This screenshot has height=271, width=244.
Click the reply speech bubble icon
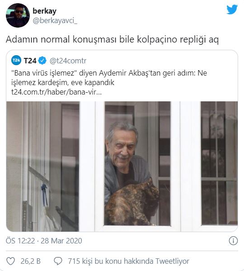click(x=58, y=261)
